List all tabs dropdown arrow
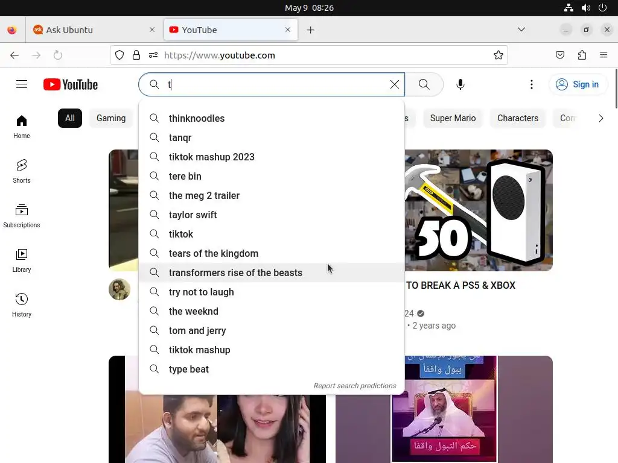 coord(521,30)
